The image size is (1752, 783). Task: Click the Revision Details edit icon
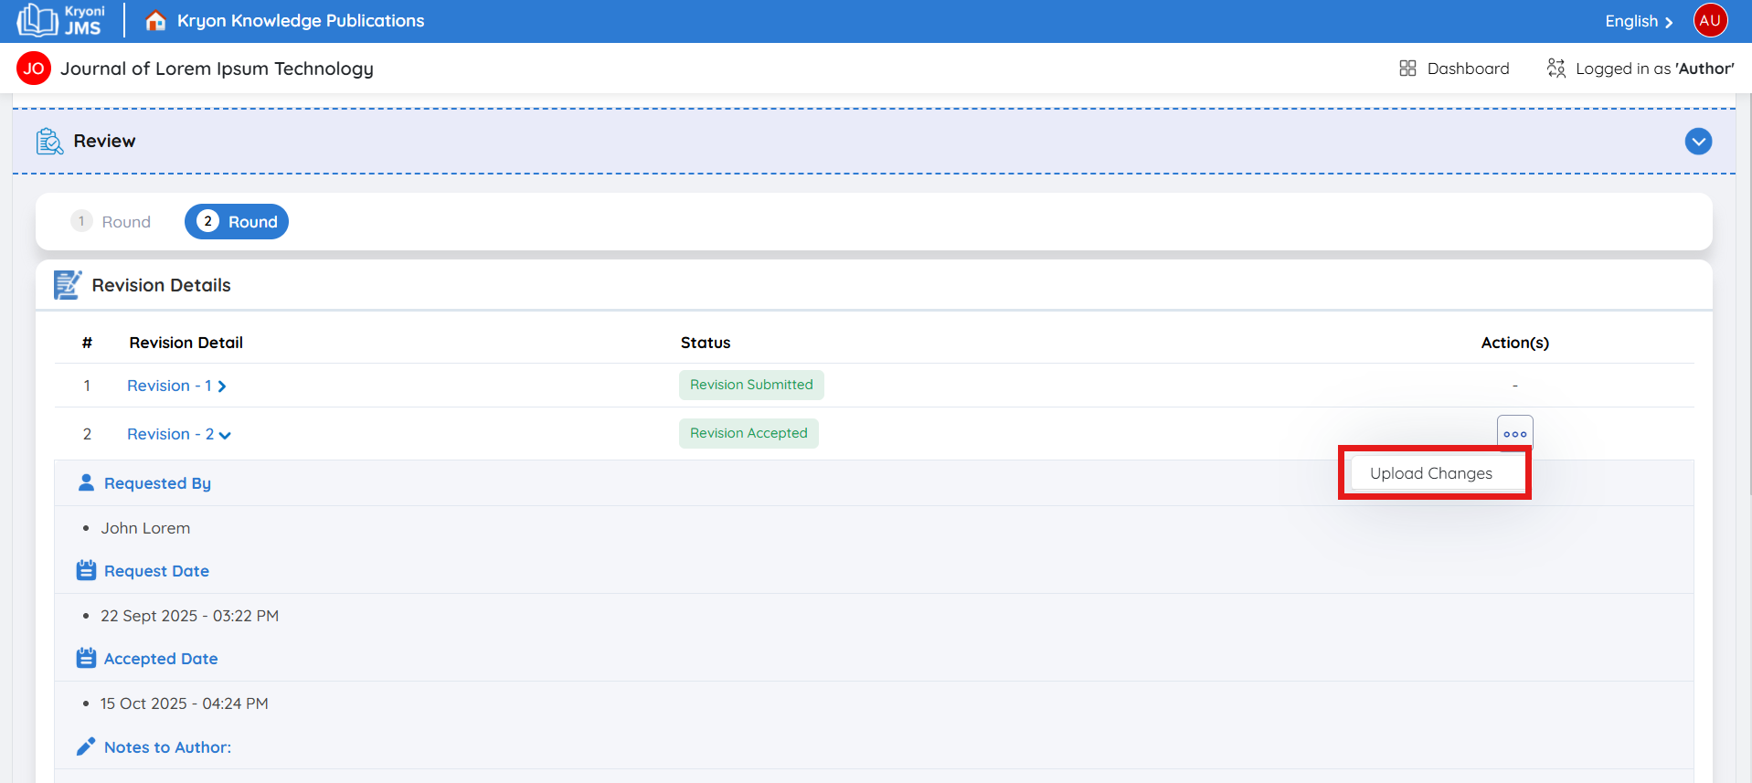pos(68,285)
